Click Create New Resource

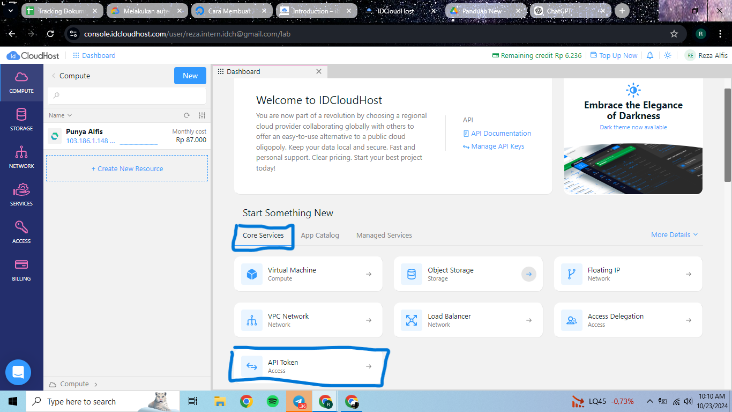point(127,168)
